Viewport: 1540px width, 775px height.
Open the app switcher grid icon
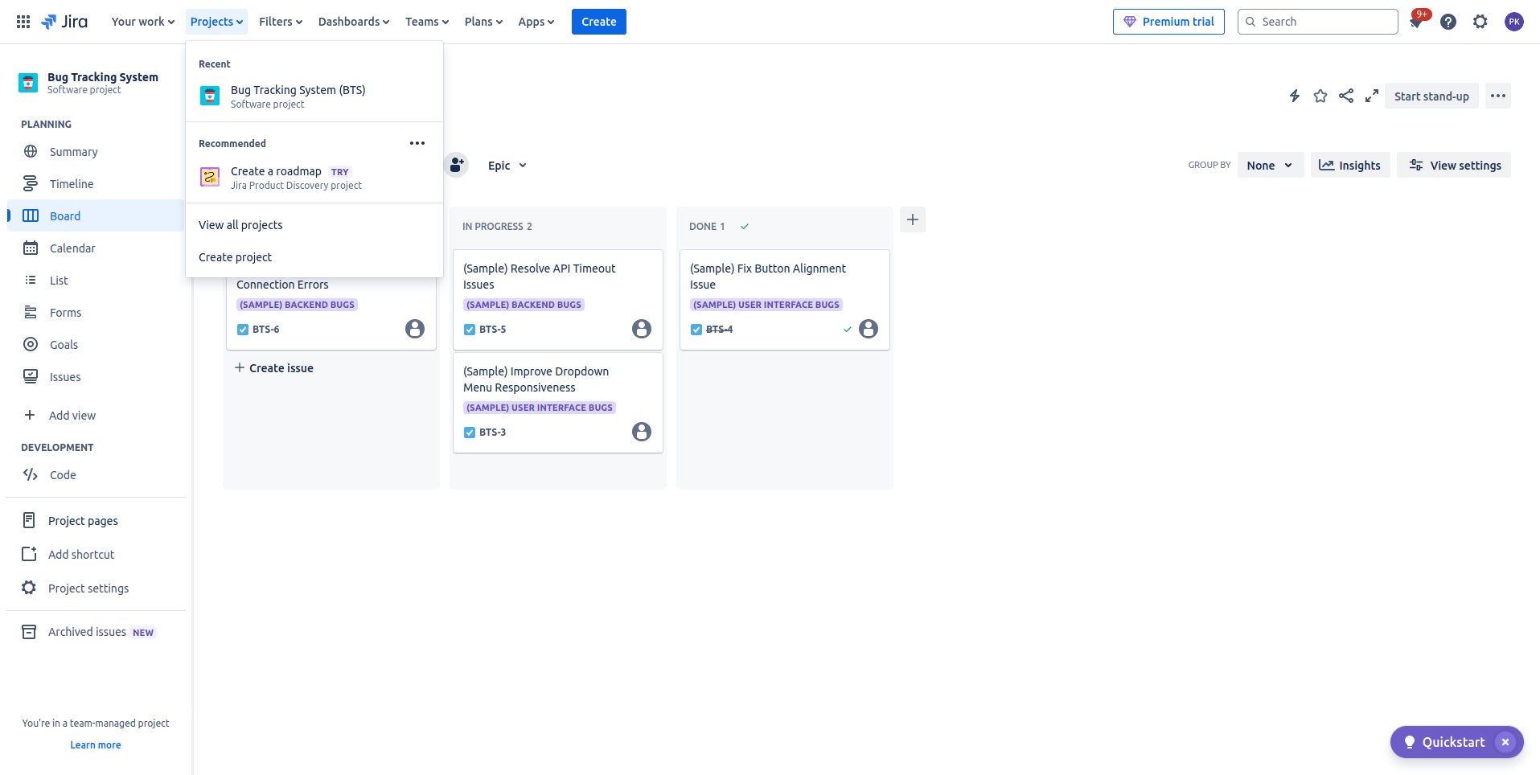23,22
